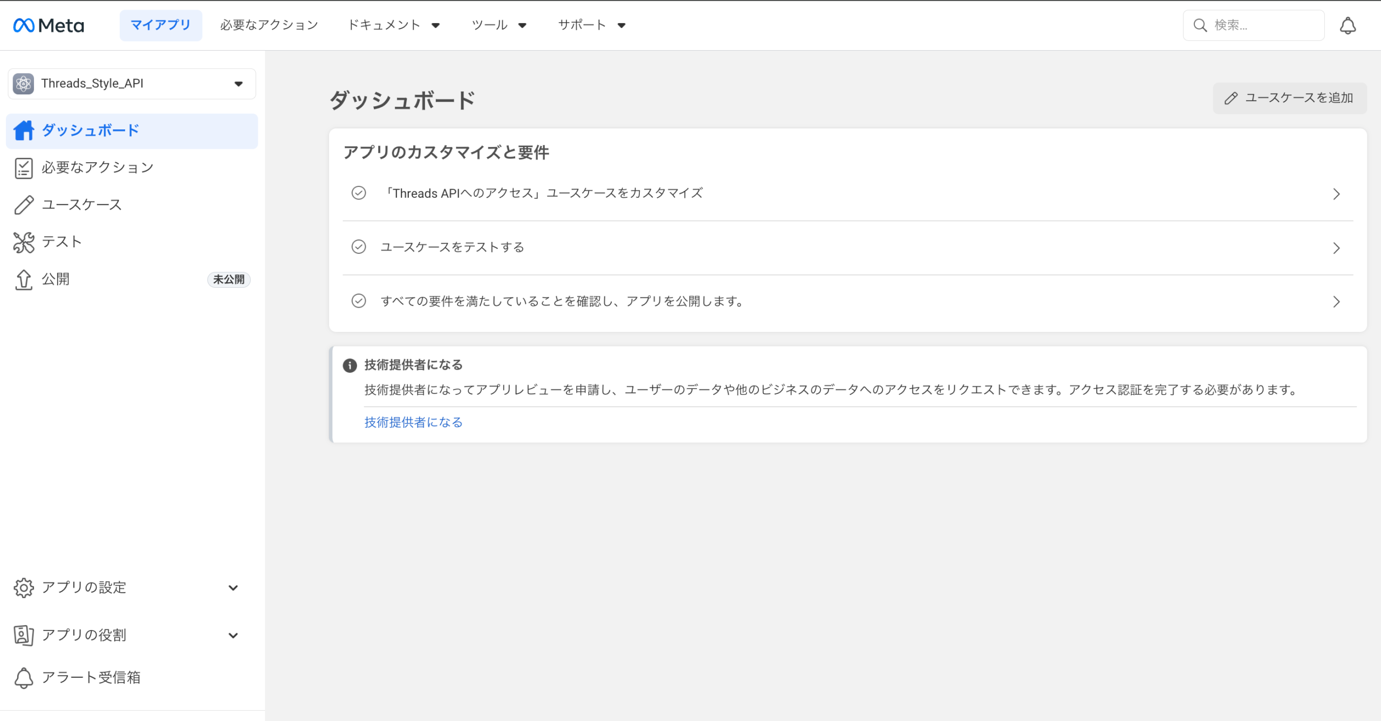Follow the 技術提供者になる blue link

coord(413,422)
